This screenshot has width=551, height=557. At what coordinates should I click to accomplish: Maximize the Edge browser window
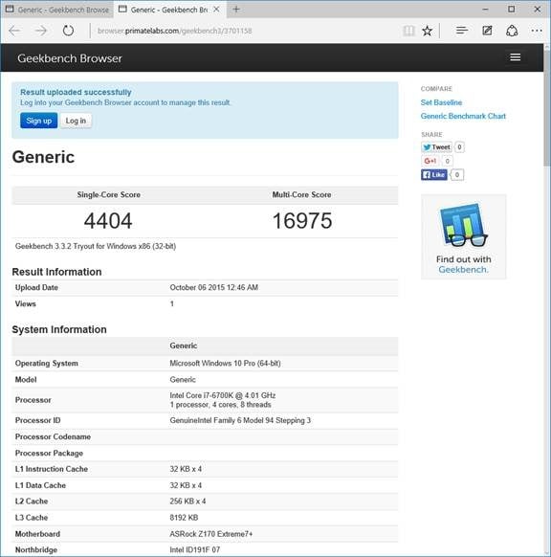coord(511,10)
